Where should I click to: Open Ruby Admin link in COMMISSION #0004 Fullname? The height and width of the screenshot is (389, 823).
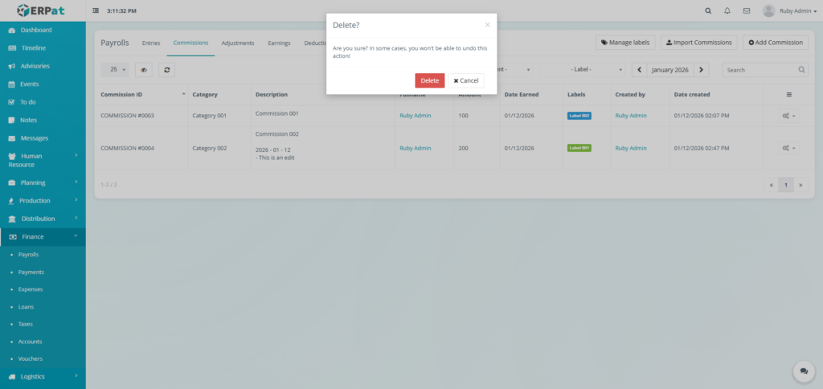[416, 148]
